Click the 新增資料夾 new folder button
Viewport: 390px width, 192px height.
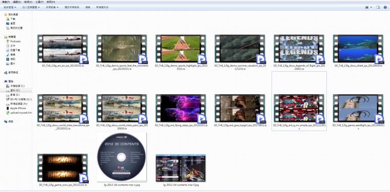[102, 7]
